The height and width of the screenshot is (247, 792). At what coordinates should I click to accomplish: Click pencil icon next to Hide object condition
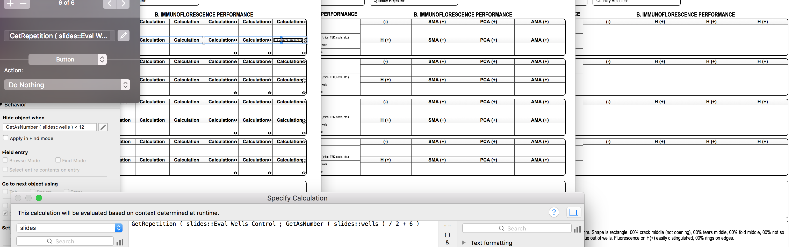[x=103, y=127]
